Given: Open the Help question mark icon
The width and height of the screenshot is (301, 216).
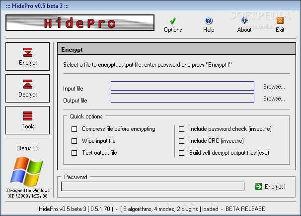Looking at the screenshot, I should pyautogui.click(x=209, y=25).
